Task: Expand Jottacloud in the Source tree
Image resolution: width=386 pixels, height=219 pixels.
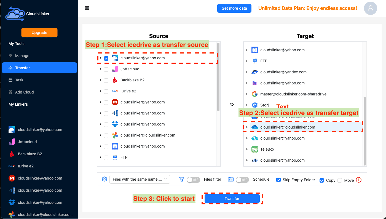Action: coord(101,69)
